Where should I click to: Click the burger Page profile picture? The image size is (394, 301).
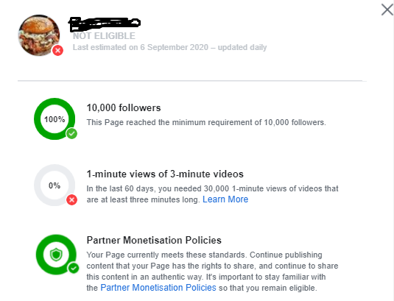tap(39, 35)
